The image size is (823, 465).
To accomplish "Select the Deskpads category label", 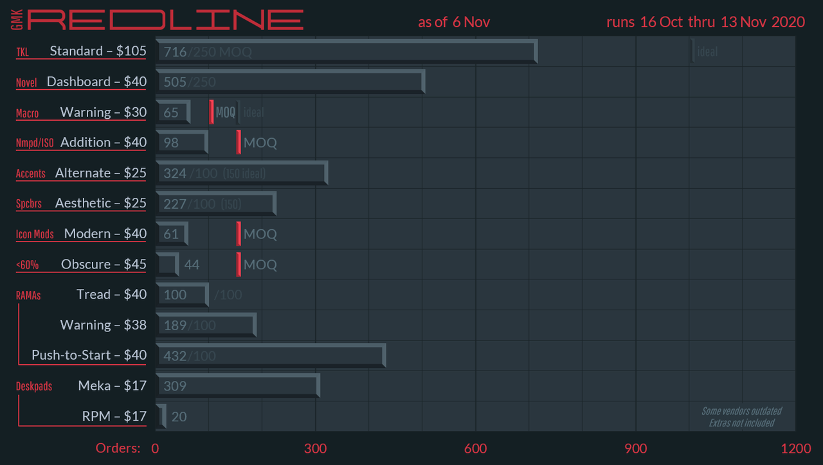I will pyautogui.click(x=34, y=387).
